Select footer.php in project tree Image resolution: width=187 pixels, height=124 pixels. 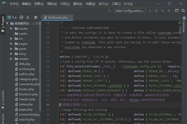click(x=26, y=89)
